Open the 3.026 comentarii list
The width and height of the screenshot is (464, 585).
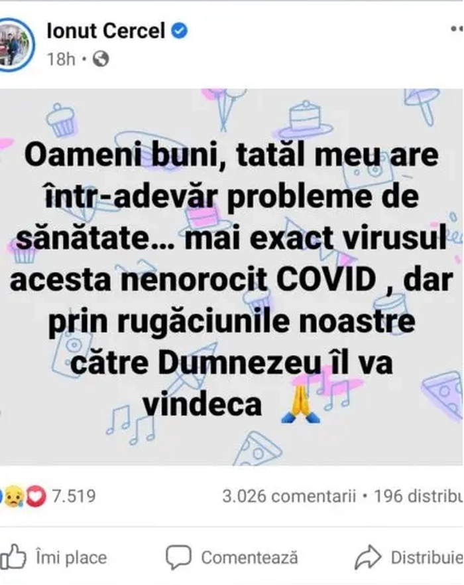(289, 497)
